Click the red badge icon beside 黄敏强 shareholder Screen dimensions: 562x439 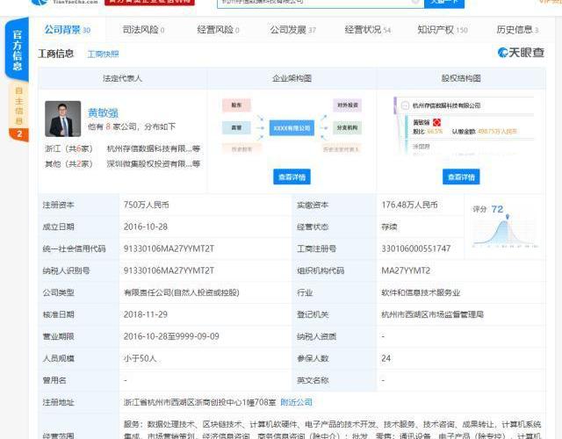coord(436,122)
